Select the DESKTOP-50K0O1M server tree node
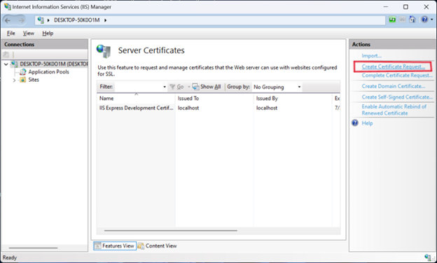This screenshot has height=263, width=437. point(53,64)
